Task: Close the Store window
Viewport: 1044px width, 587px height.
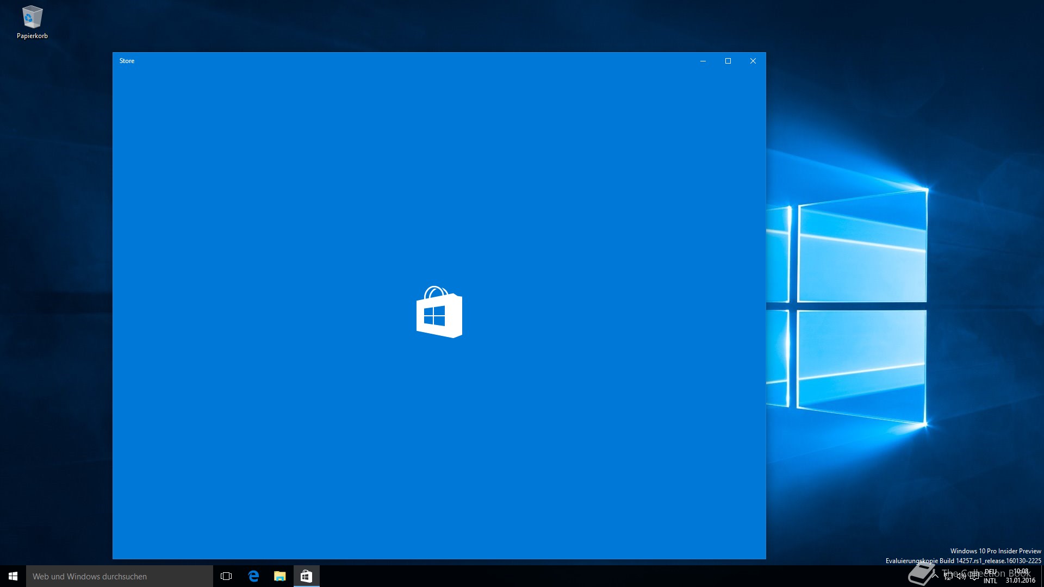Action: tap(753, 61)
